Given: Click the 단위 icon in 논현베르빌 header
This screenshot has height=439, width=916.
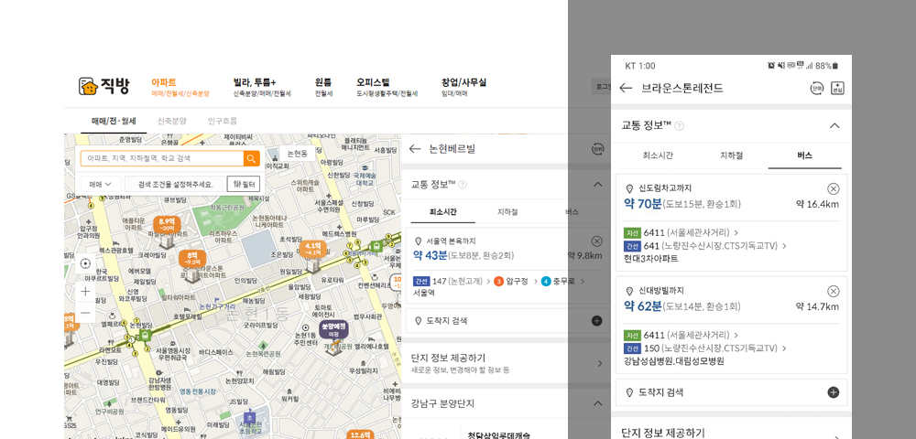Looking at the screenshot, I should pyautogui.click(x=597, y=149).
